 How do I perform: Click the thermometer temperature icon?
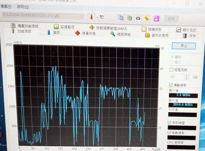pyautogui.click(x=91, y=17)
